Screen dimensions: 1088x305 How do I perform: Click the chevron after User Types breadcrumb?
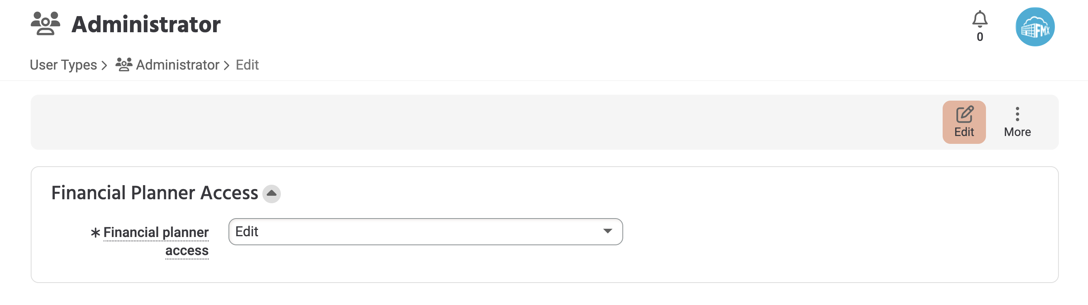[104, 65]
